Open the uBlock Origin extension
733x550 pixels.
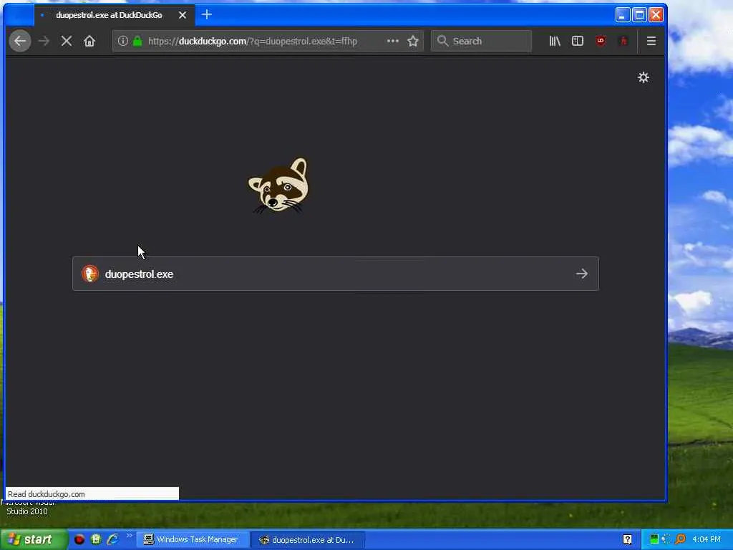[x=601, y=41]
